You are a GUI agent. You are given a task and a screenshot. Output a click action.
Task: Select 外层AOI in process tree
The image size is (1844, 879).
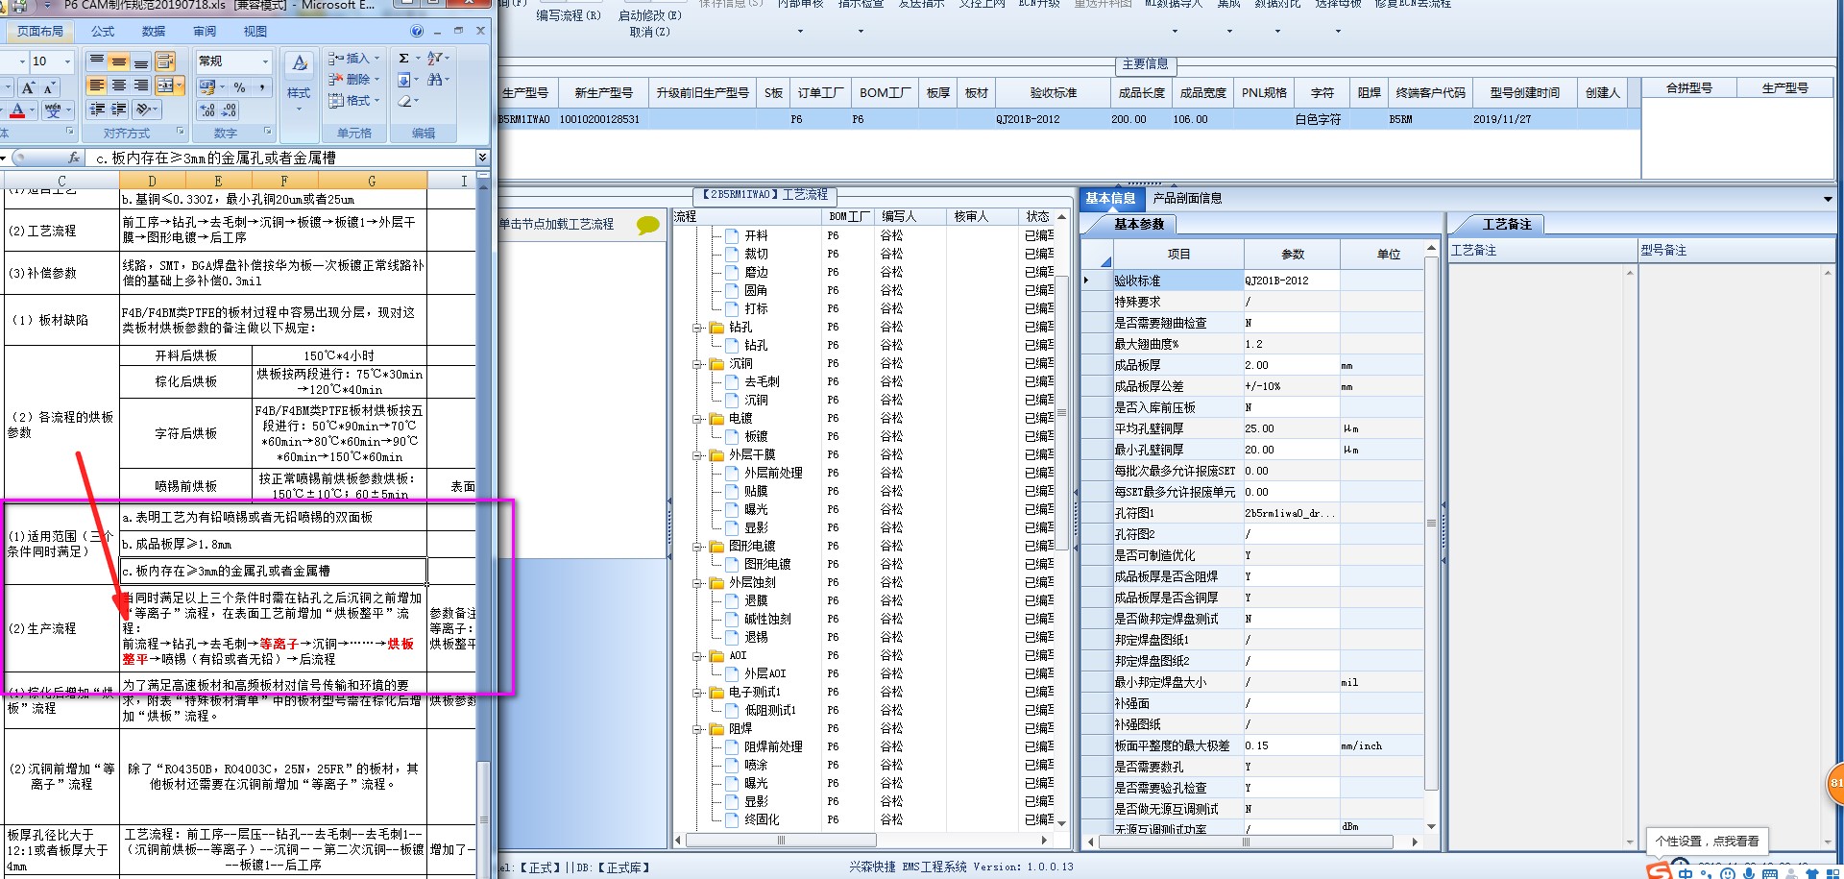point(764,674)
